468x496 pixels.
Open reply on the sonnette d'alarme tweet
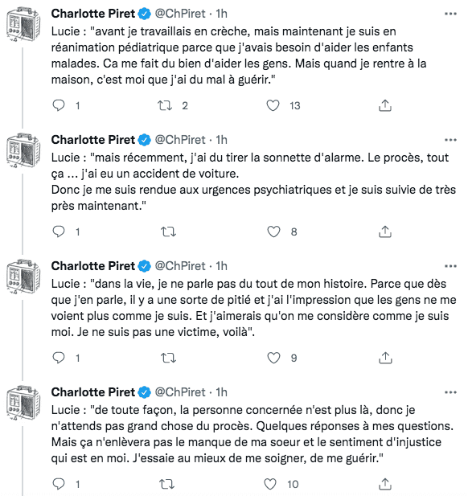[x=59, y=232]
